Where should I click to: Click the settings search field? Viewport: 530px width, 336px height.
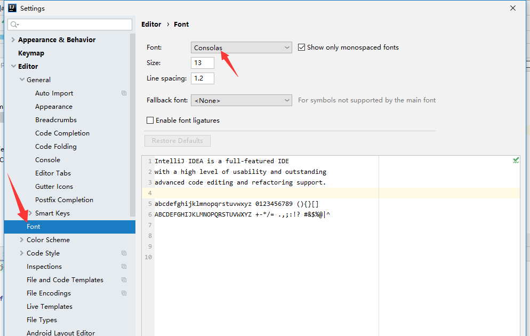[x=70, y=25]
